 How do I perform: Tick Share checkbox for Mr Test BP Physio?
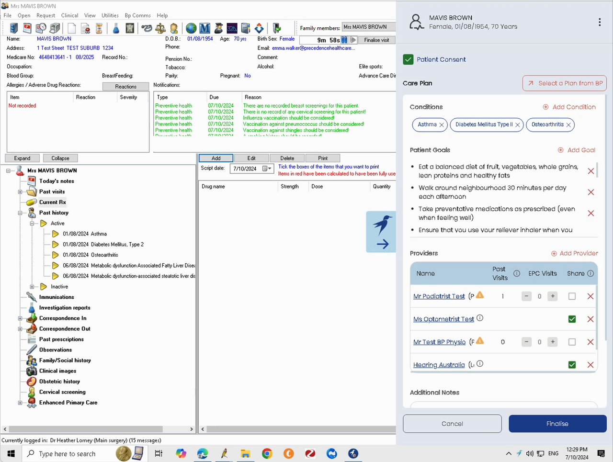tap(572, 342)
